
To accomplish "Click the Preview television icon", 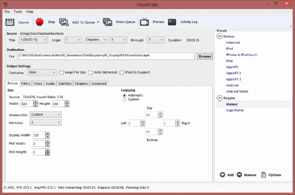I will click(x=144, y=22).
